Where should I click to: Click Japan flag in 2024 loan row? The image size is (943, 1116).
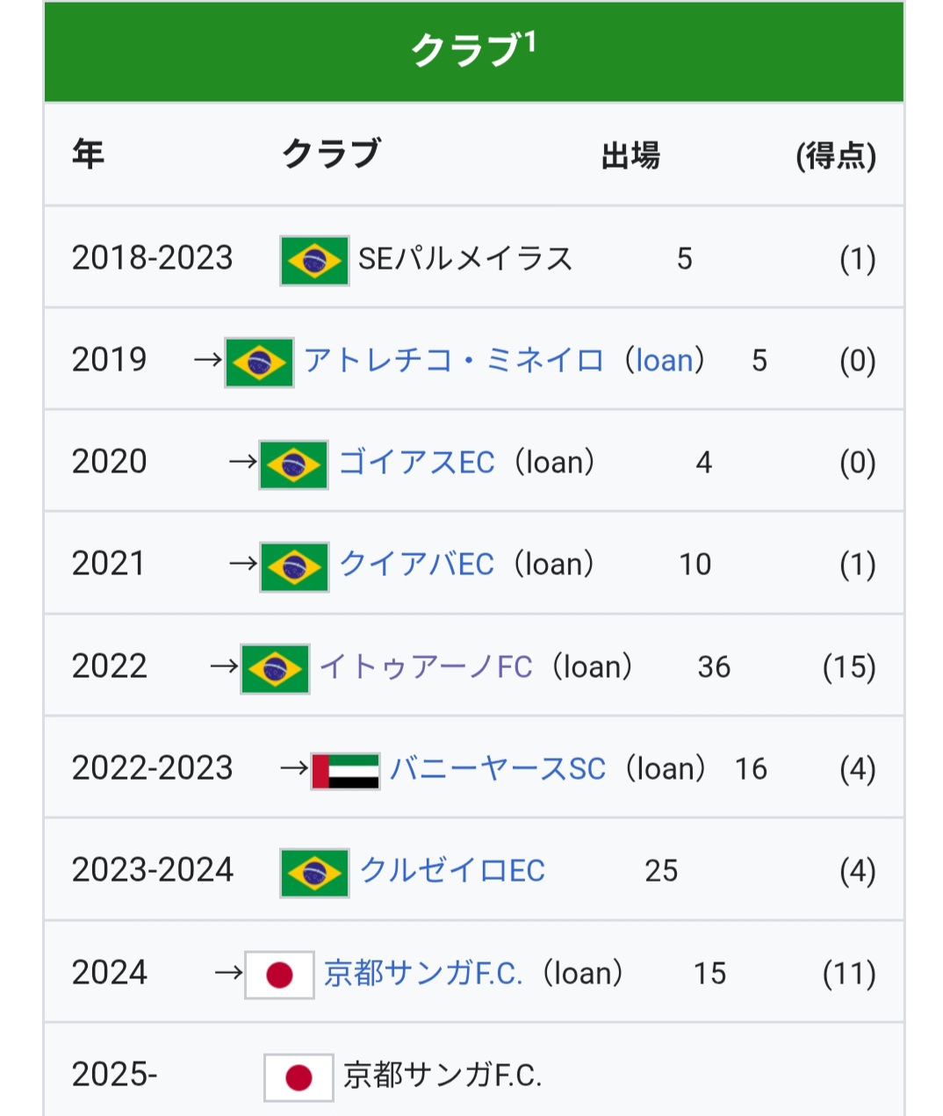point(279,974)
